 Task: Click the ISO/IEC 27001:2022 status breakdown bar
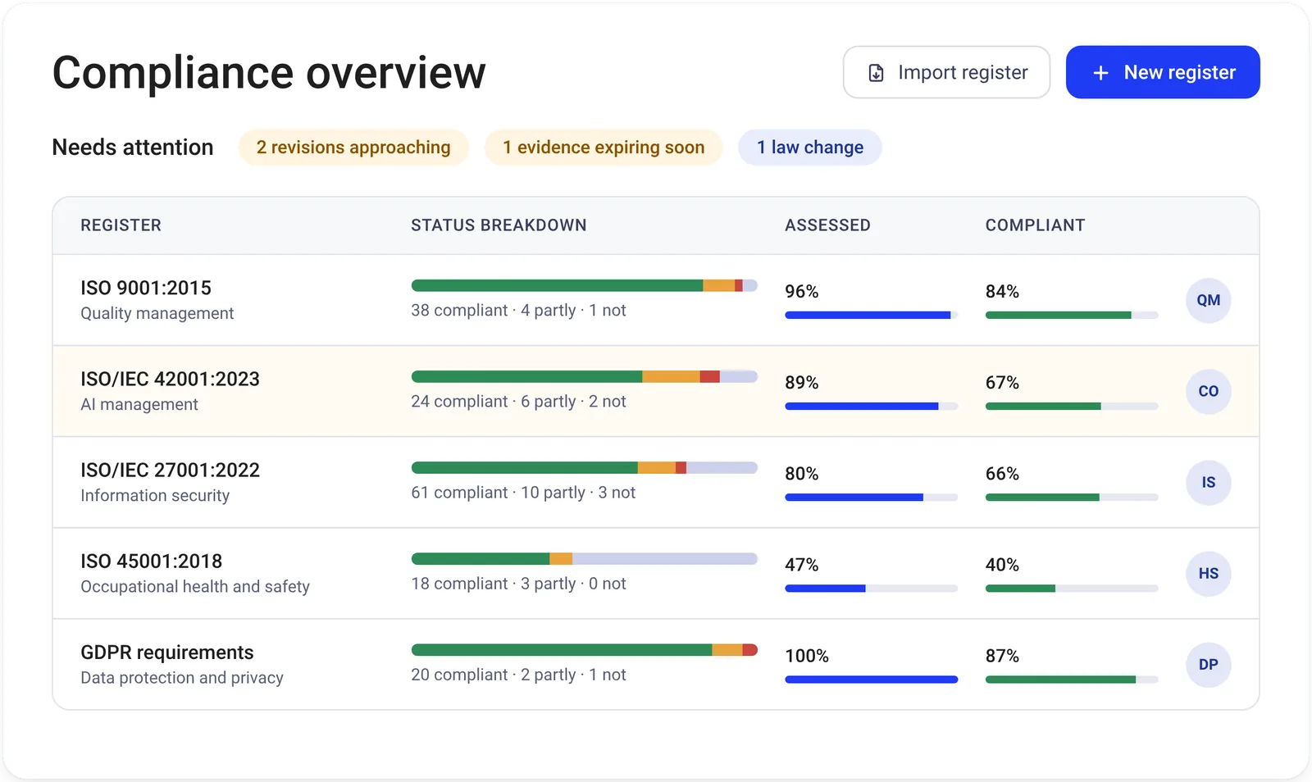[584, 467]
